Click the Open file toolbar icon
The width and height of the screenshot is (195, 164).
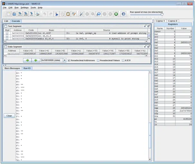pos(14,14)
